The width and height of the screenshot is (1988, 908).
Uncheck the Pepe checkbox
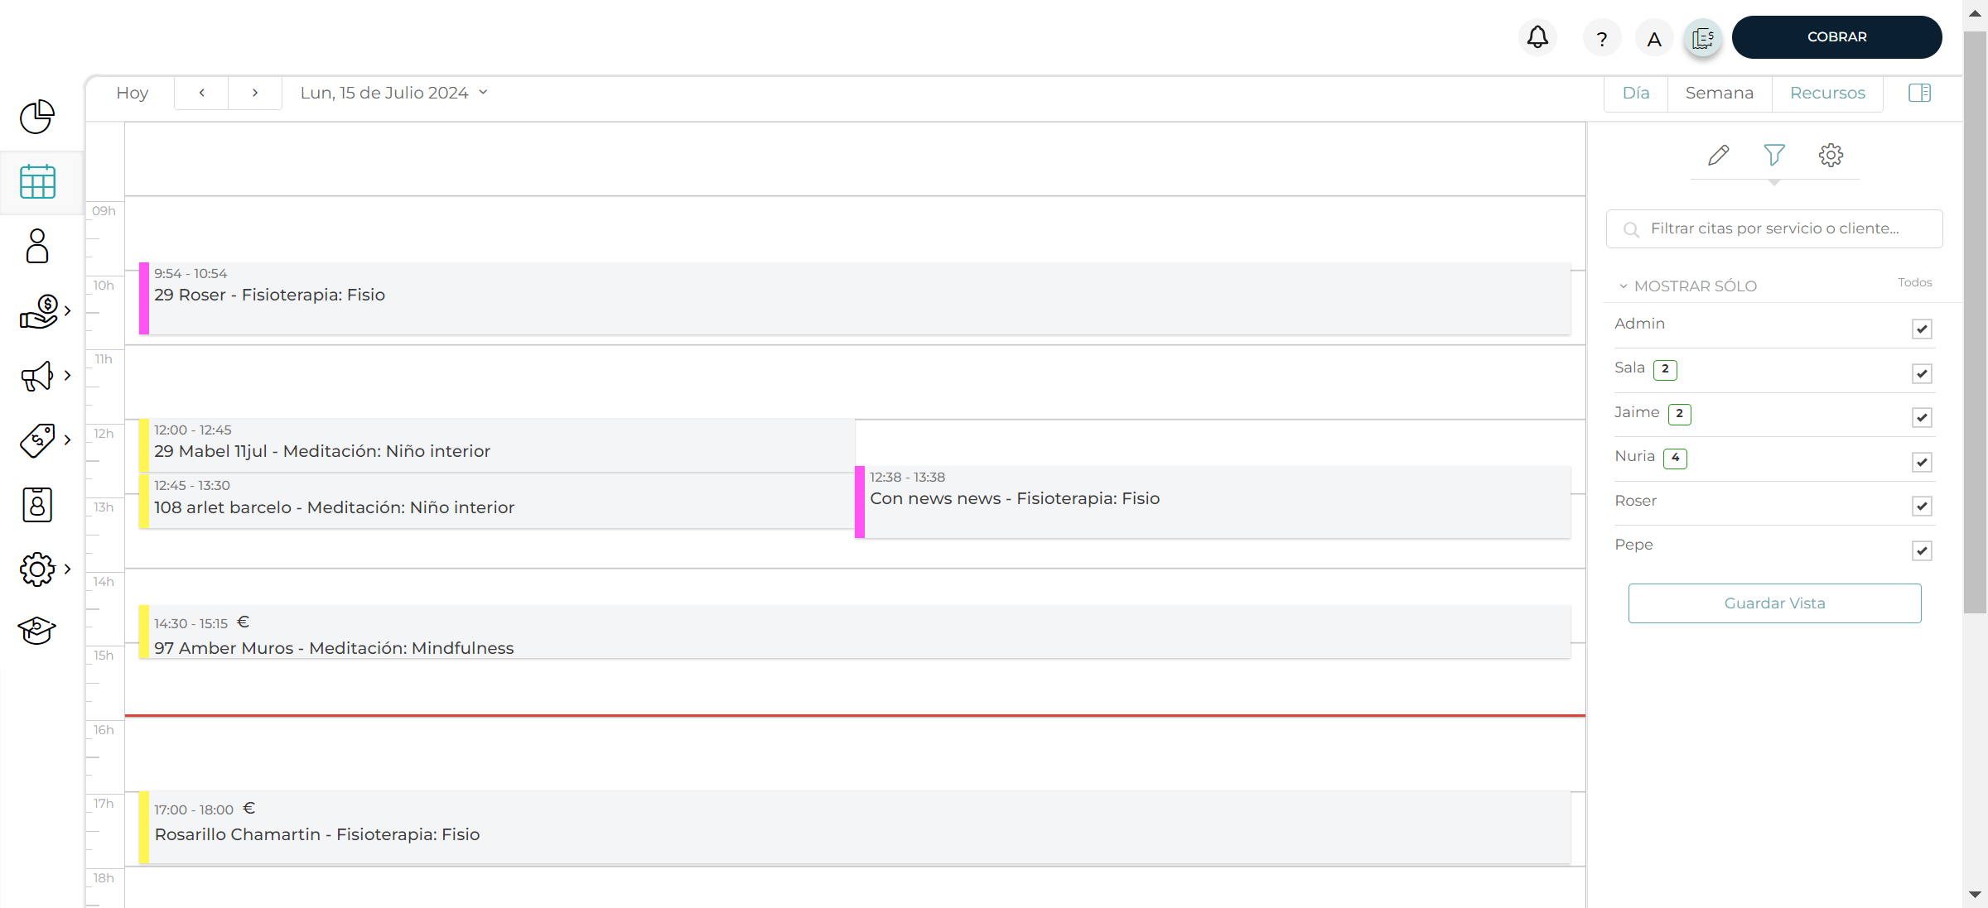pyautogui.click(x=1922, y=550)
